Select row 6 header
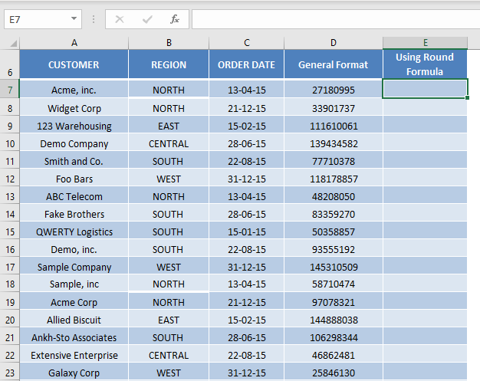This screenshot has height=381, width=480. coord(10,64)
